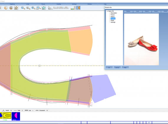The width and height of the screenshot is (168, 124).
Task: Select Preview in the Model info tree
Action: pyautogui.click(x=113, y=19)
